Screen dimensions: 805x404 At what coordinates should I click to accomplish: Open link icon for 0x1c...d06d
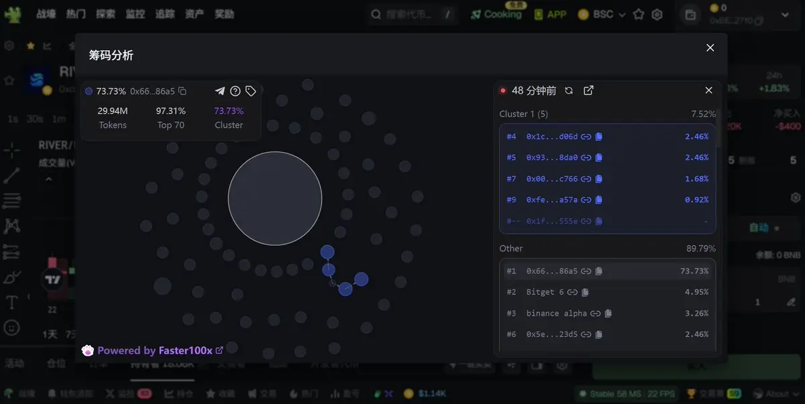(x=586, y=137)
